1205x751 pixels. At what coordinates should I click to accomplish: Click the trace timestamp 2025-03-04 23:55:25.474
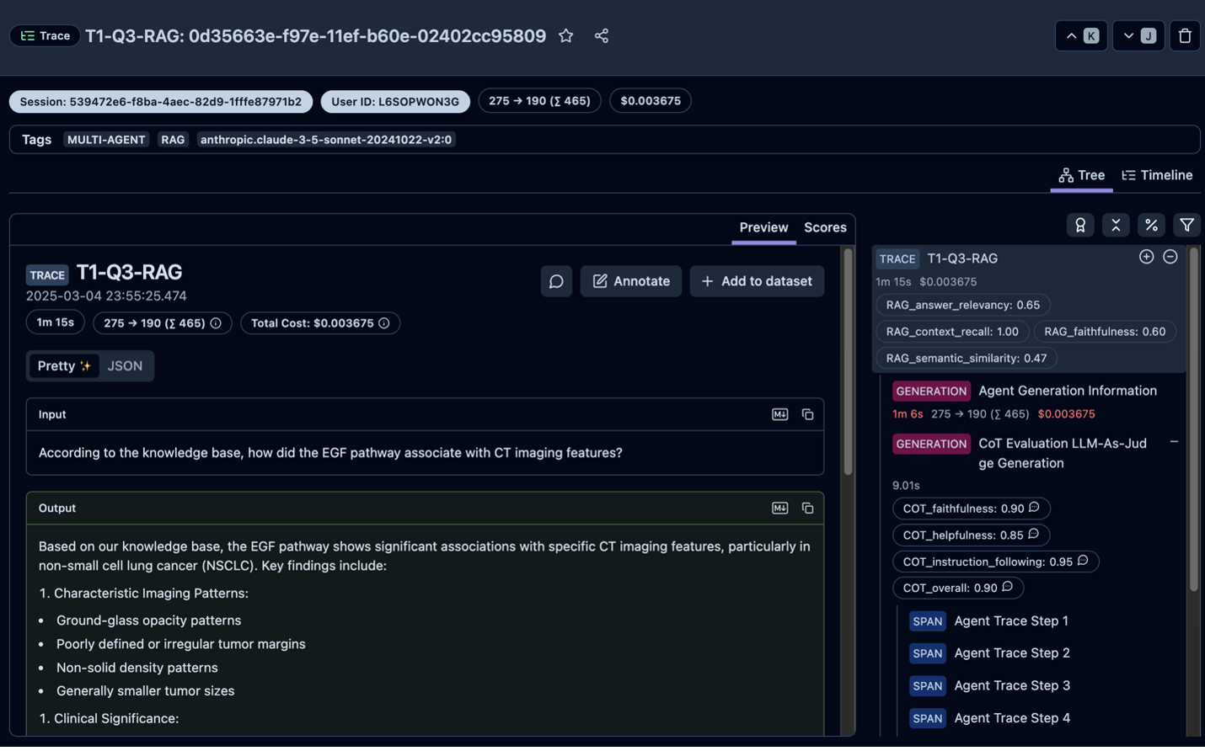tap(106, 296)
